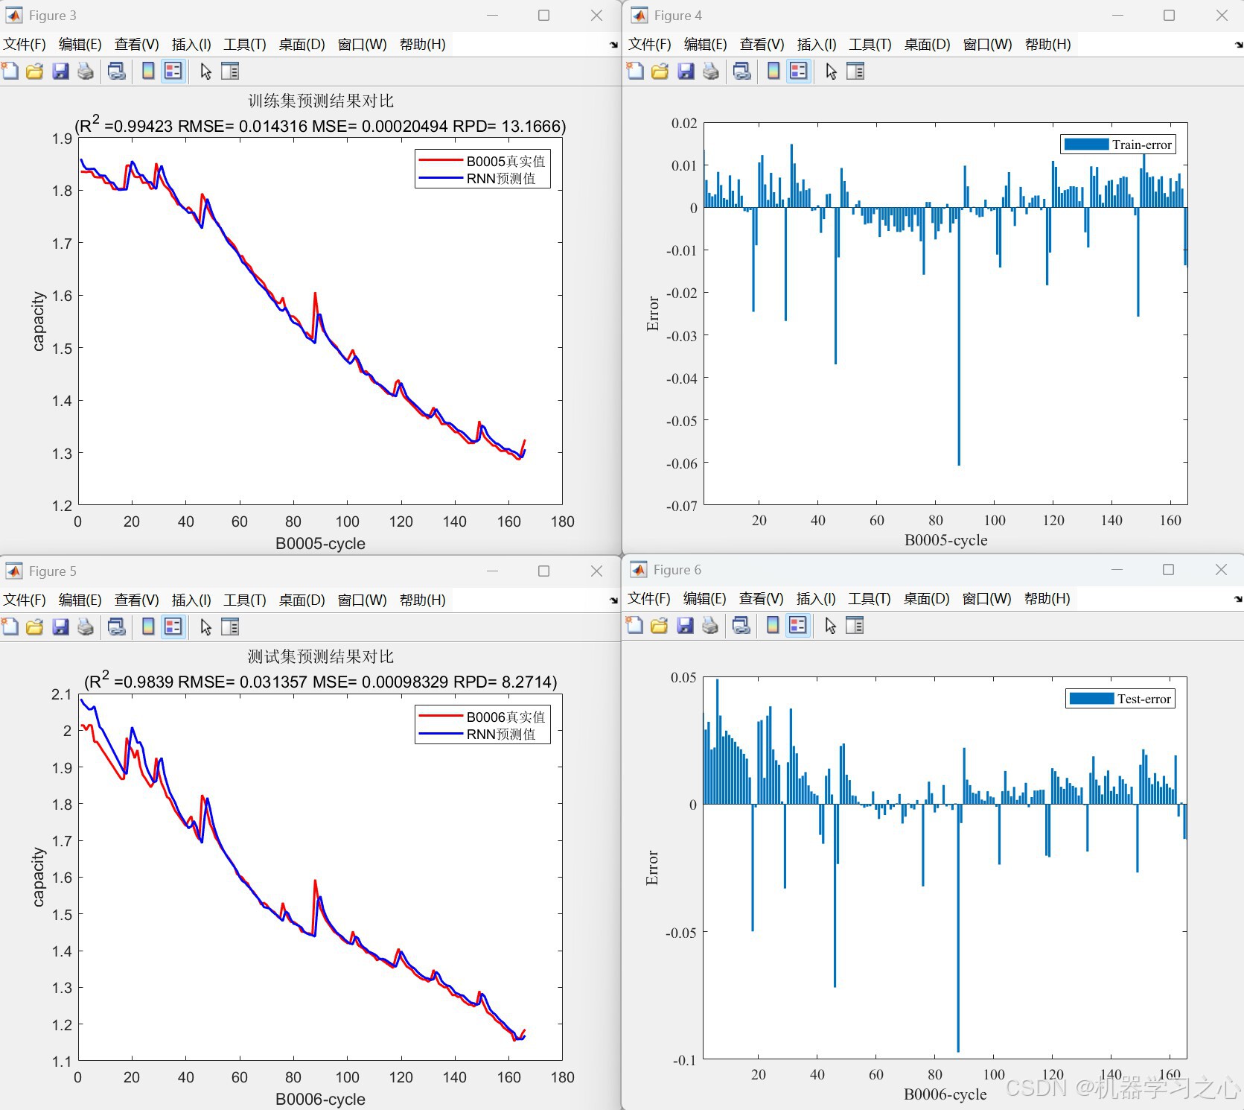
Task: Click Save Figure icon in Figure 4
Action: click(x=686, y=72)
